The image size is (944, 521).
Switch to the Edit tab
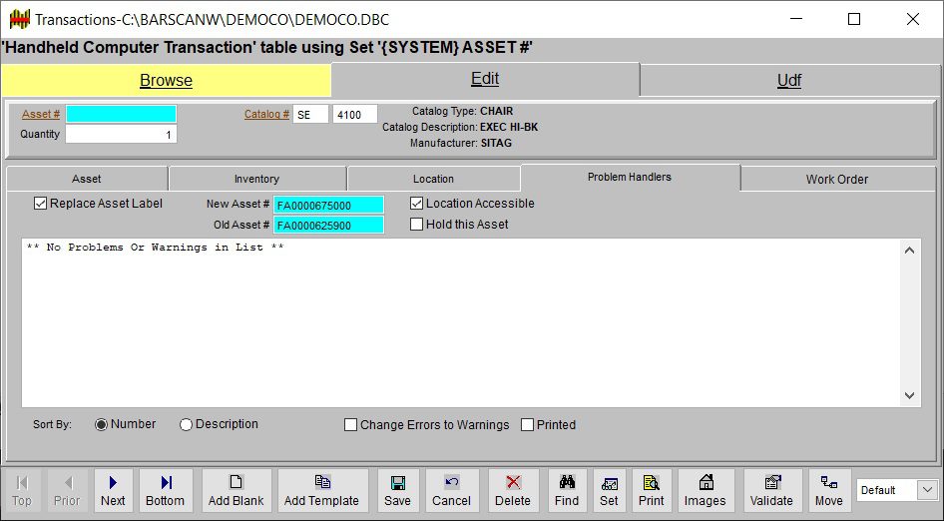(x=485, y=79)
